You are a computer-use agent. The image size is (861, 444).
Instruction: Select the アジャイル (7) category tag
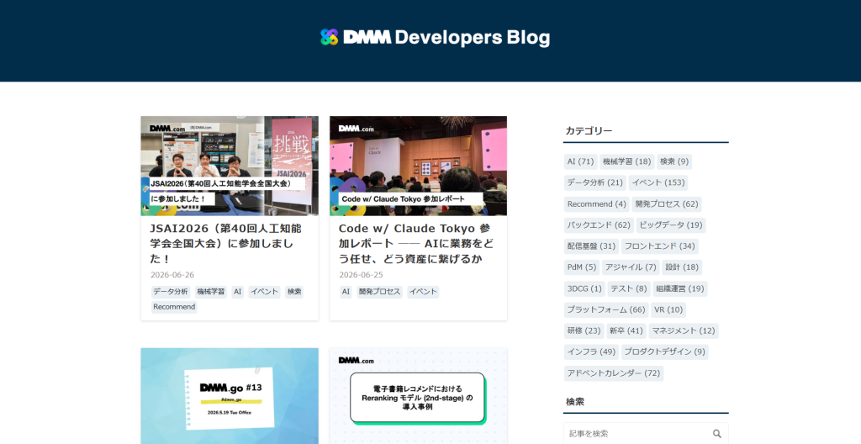[x=631, y=267]
